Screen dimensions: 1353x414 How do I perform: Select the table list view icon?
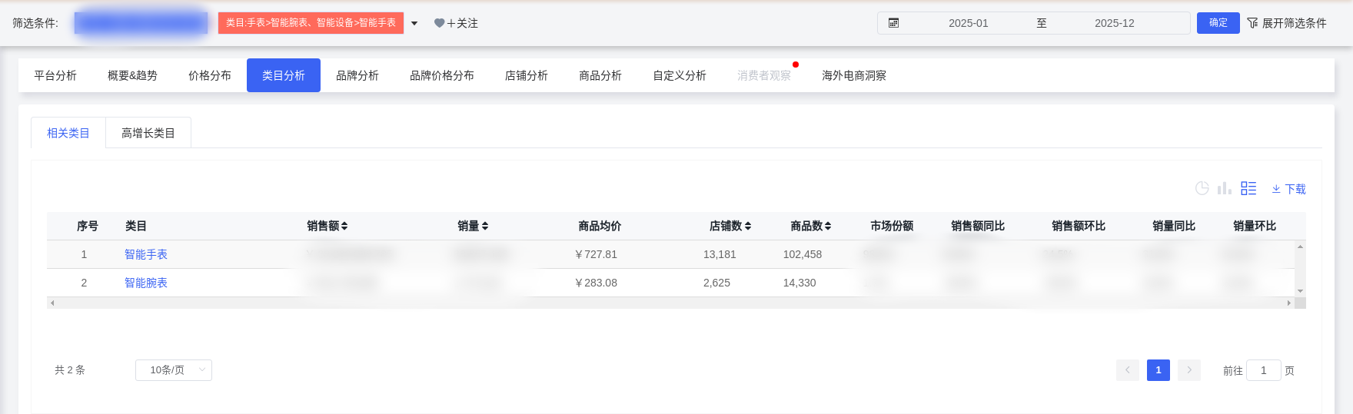pyautogui.click(x=1248, y=188)
